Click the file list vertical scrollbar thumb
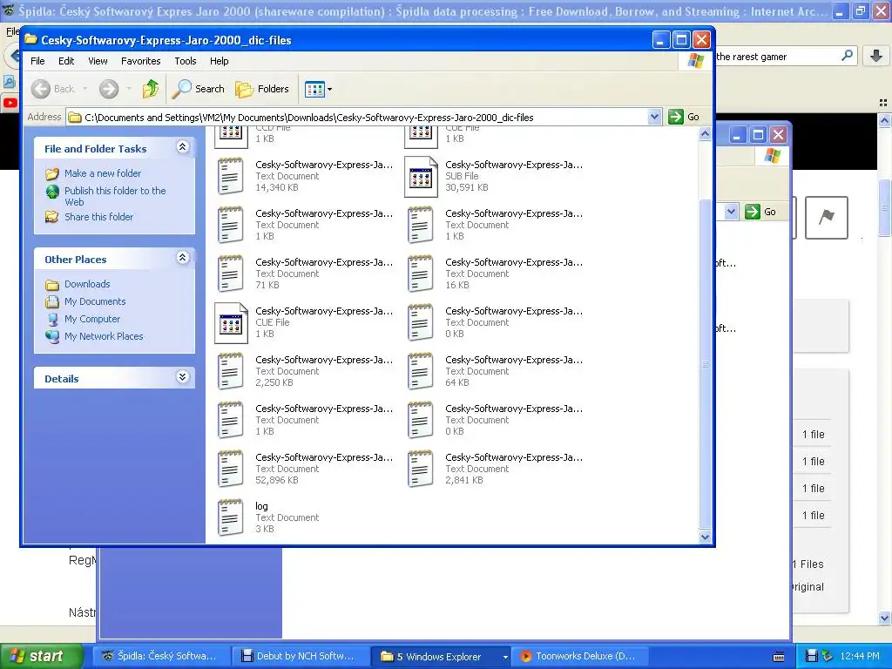This screenshot has width=892, height=669. pyautogui.click(x=705, y=364)
